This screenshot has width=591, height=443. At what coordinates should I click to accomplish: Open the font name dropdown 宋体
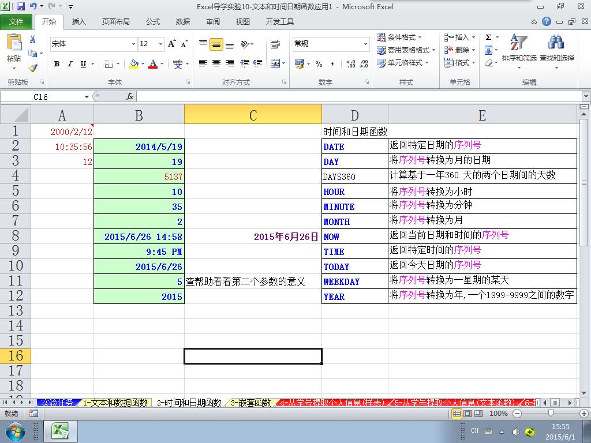(x=133, y=44)
